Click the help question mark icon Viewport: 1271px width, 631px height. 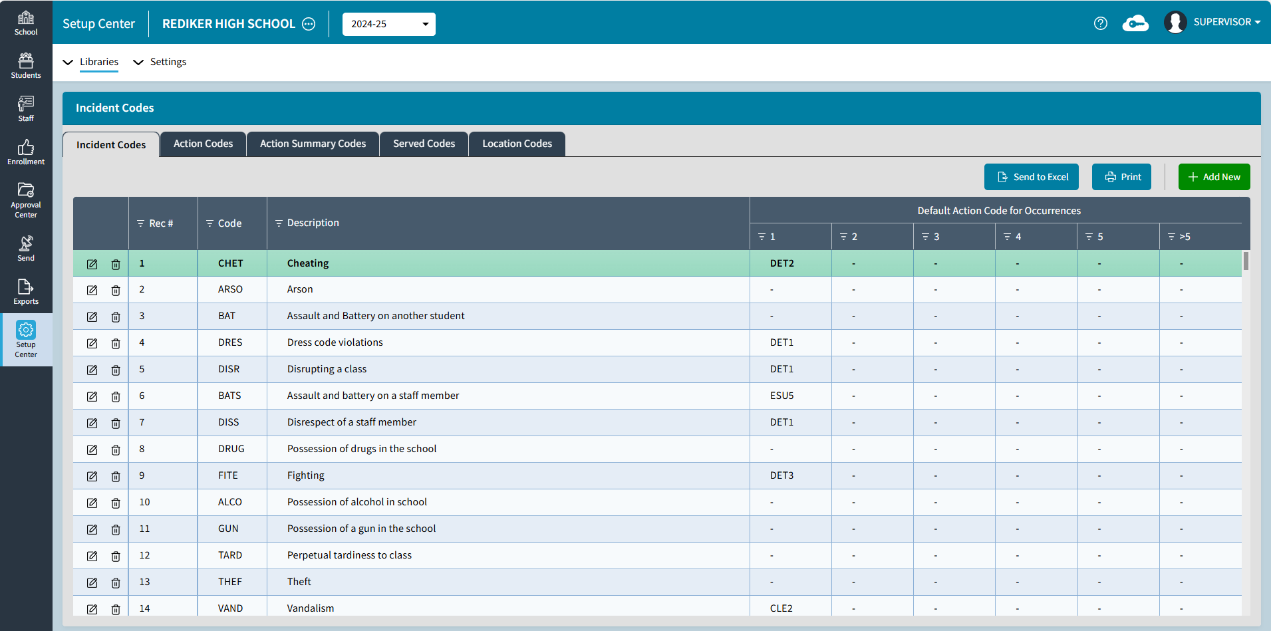click(1101, 23)
